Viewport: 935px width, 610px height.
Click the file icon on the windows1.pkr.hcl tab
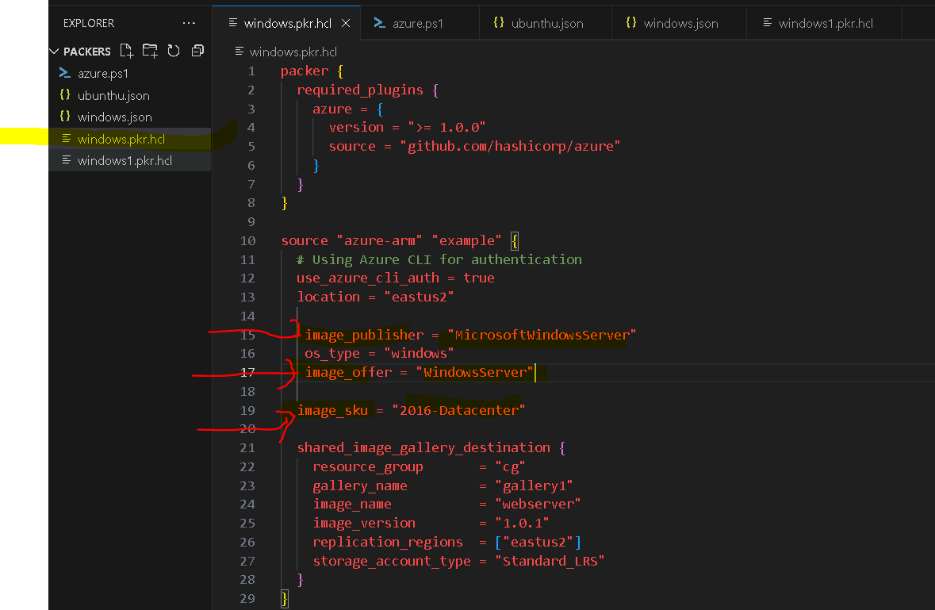768,23
